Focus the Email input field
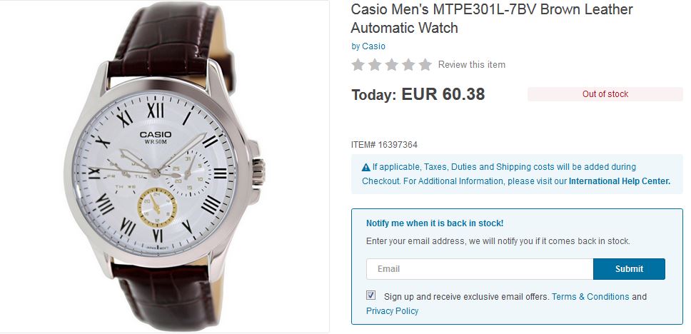 480,269
